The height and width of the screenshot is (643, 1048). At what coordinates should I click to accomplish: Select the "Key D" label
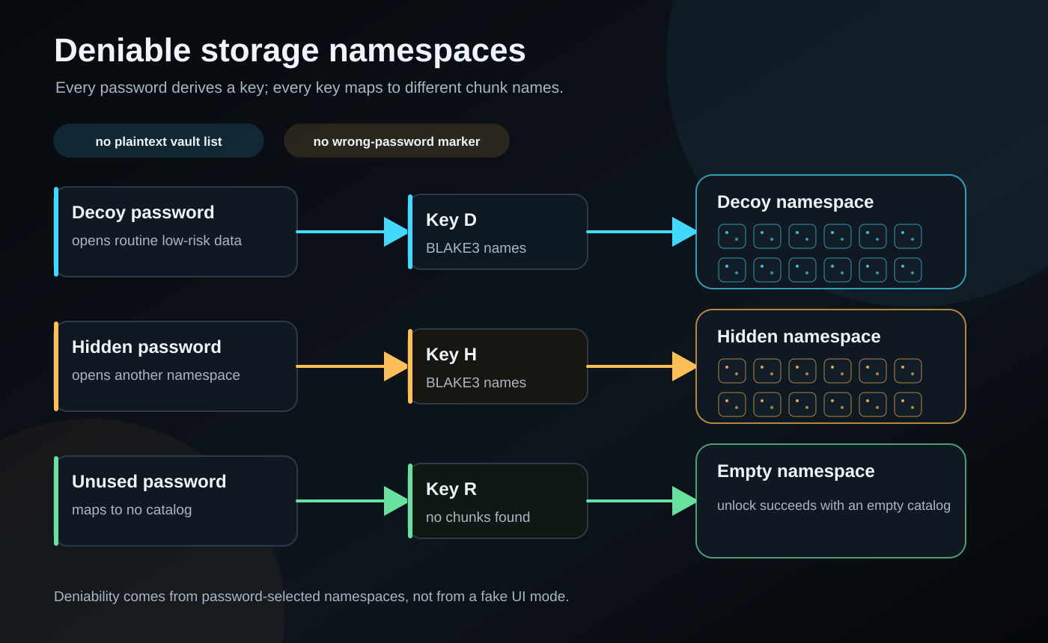pyautogui.click(x=451, y=220)
